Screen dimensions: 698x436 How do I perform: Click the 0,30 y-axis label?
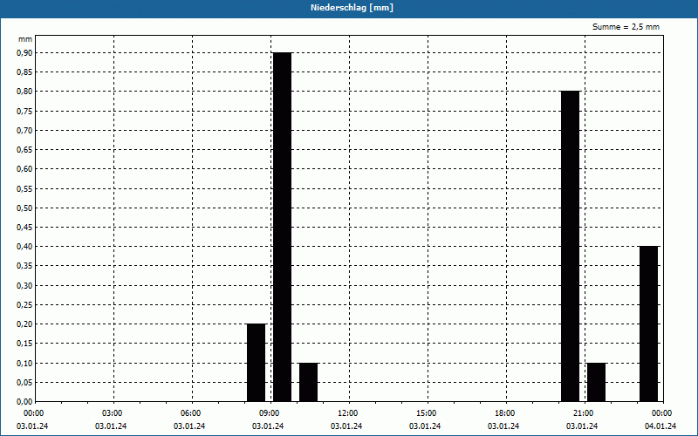tap(24, 285)
